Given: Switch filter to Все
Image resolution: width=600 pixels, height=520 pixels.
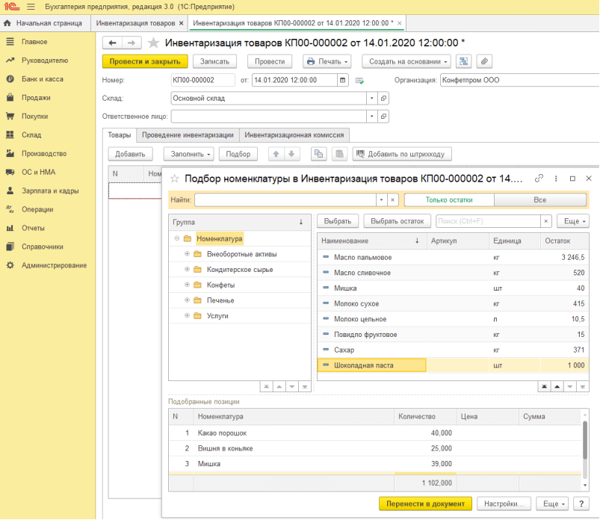Looking at the screenshot, I should pos(540,199).
